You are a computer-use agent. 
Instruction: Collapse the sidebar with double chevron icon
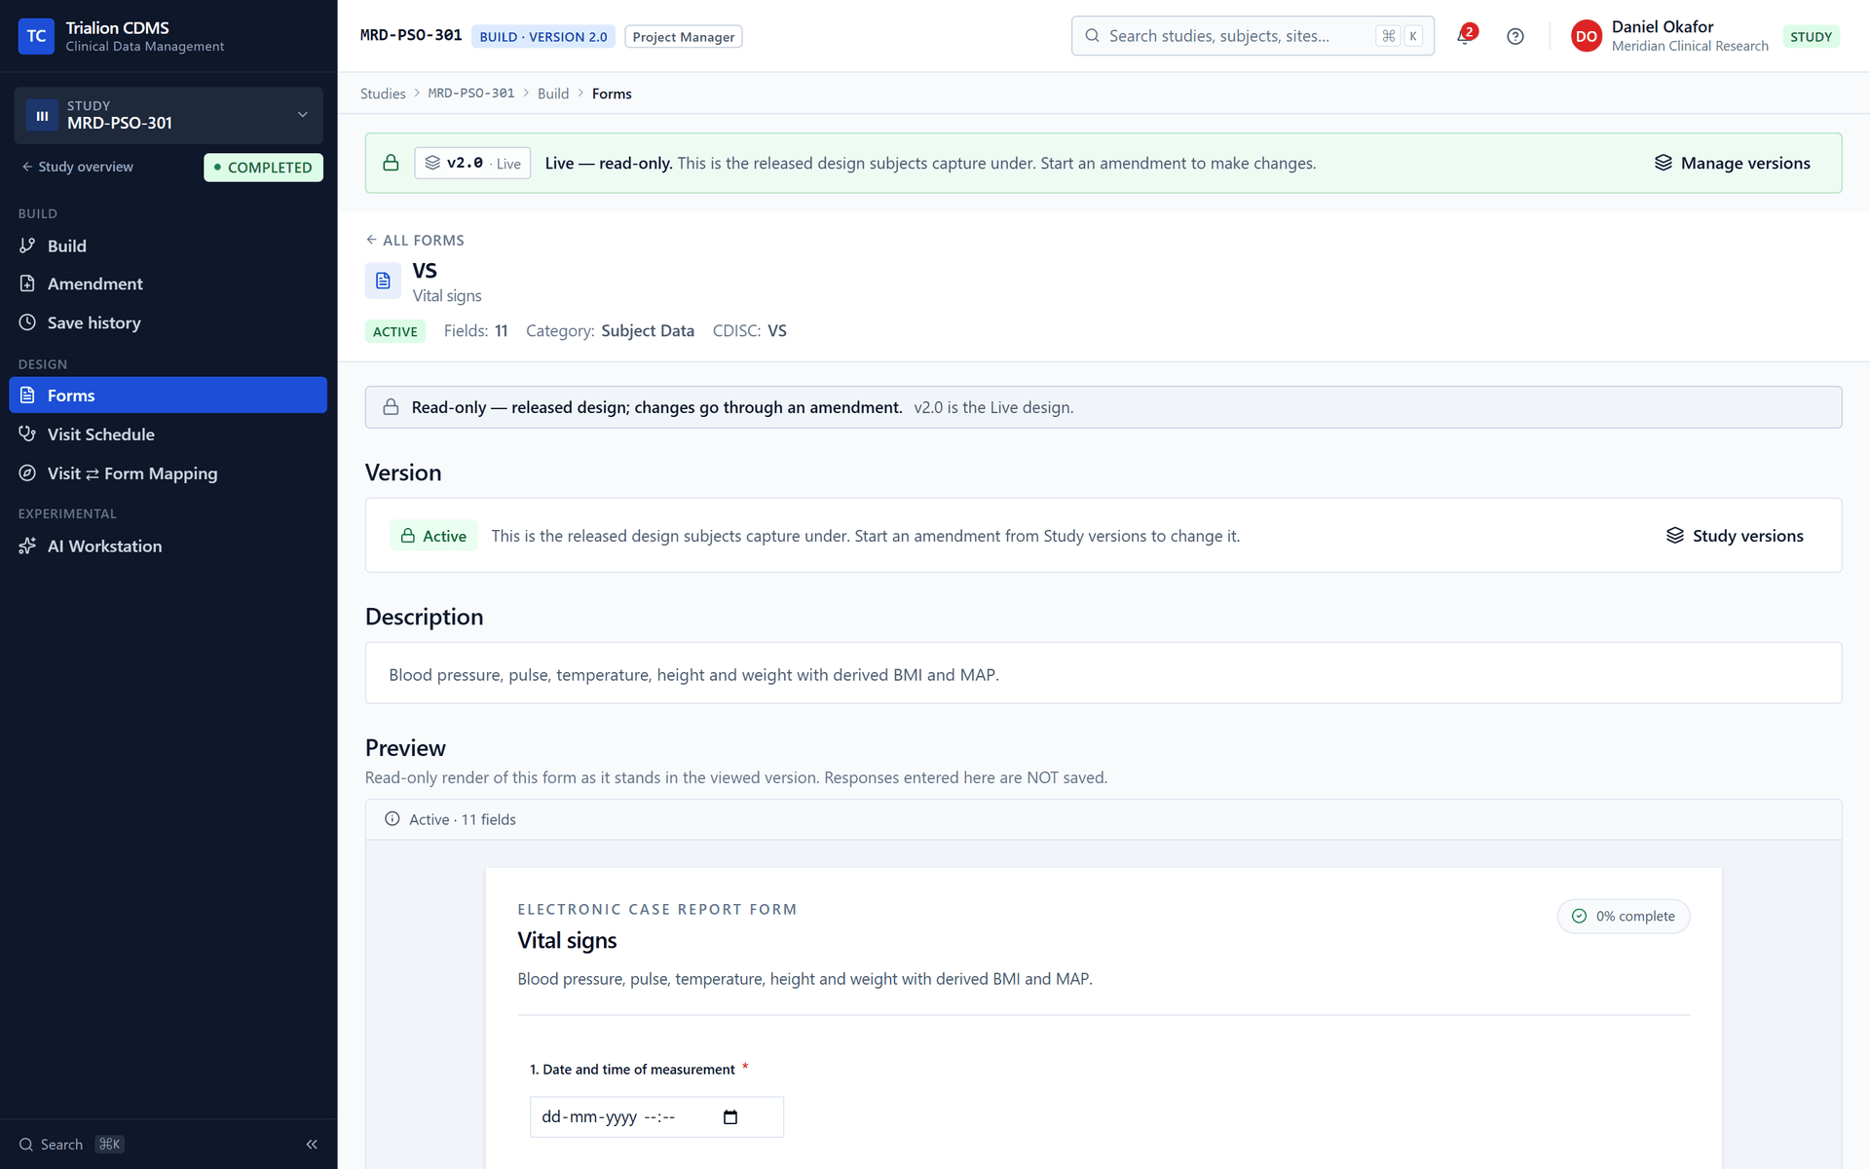coord(312,1145)
